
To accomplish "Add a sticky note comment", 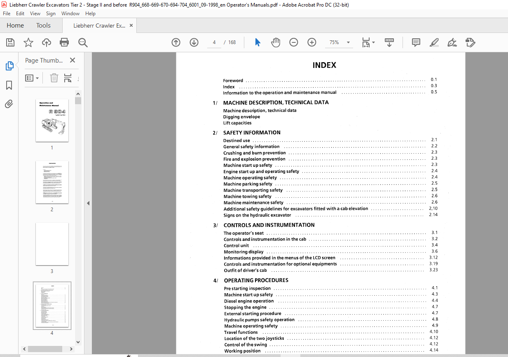I will (x=416, y=42).
